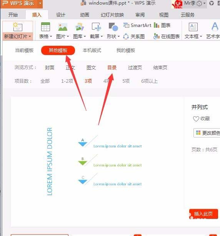
Task: Click the Gallery (图库) icon
Action: tap(79, 27)
